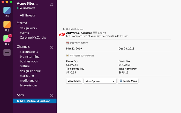Open the Starred section header
This screenshot has height=113, width=181.
[x=22, y=23]
